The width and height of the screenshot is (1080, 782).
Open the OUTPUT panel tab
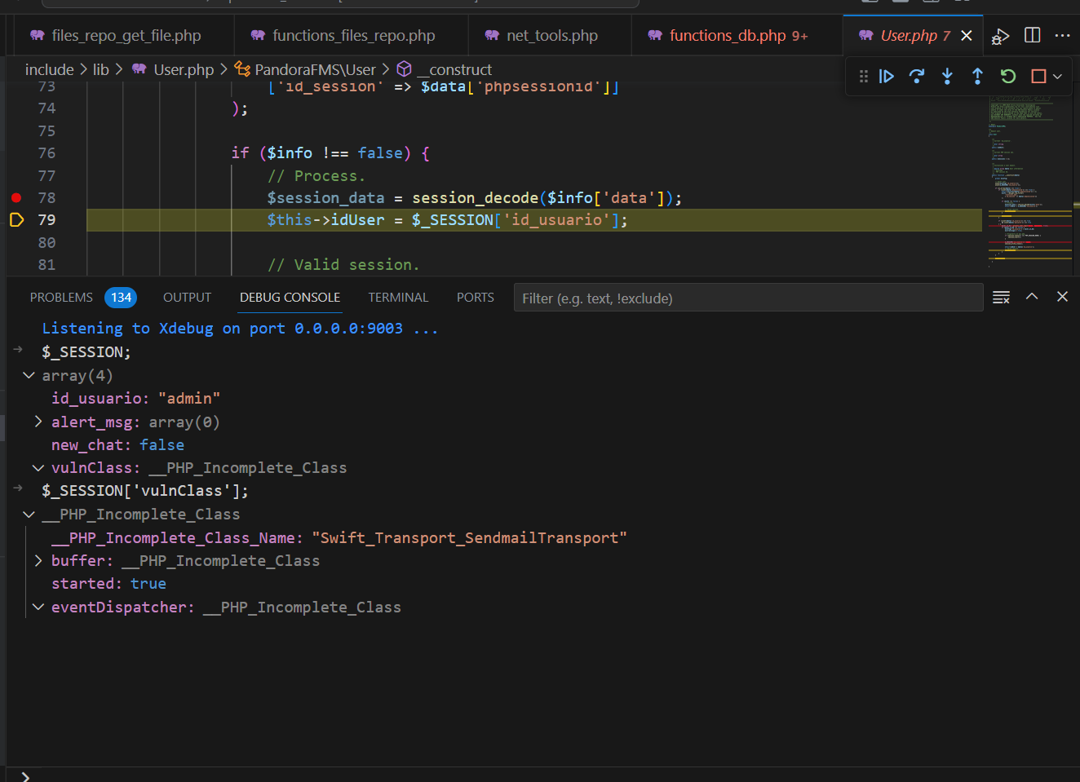point(187,298)
